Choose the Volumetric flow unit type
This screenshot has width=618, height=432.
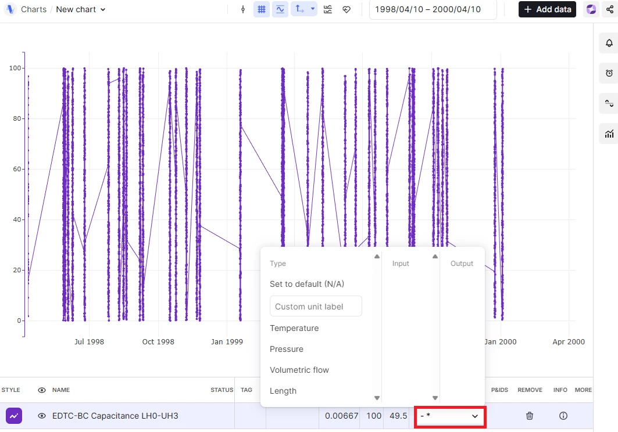tap(299, 370)
